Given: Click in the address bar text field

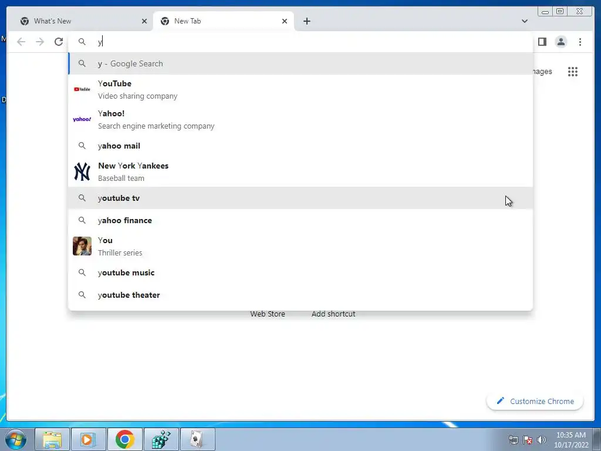Looking at the screenshot, I should click(300, 42).
